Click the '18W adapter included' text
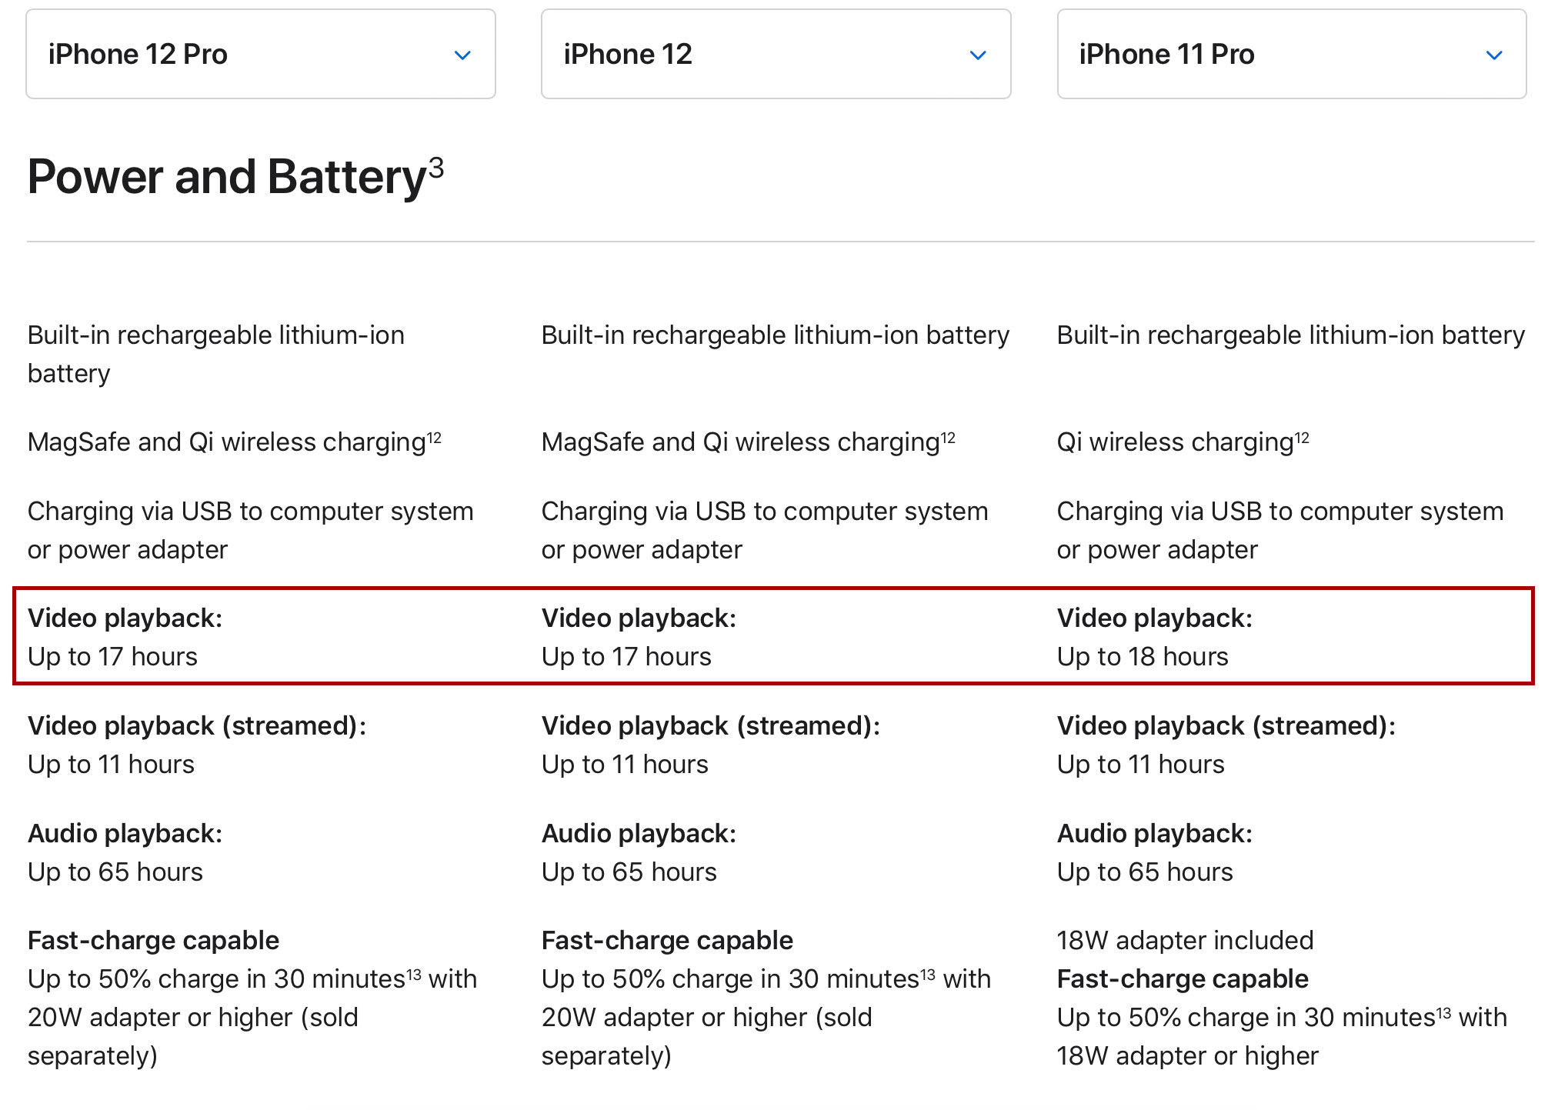Screen dimensions: 1548x1110 [1185, 940]
